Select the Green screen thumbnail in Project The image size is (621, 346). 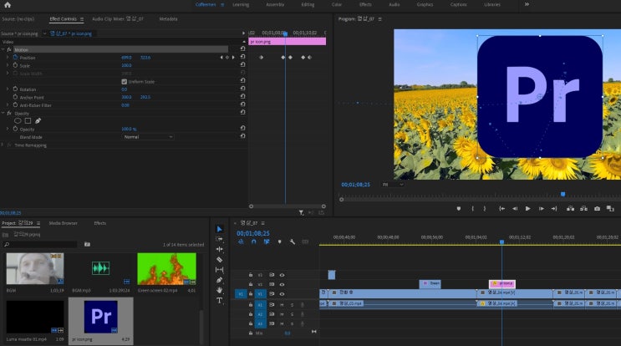point(166,269)
